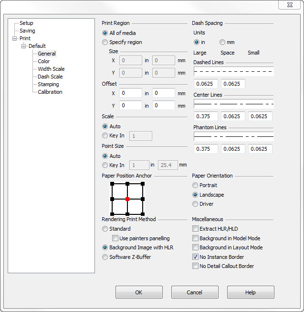This screenshot has height=312, width=304.
Task: Collapse the Print tree node
Action: pos(14,38)
